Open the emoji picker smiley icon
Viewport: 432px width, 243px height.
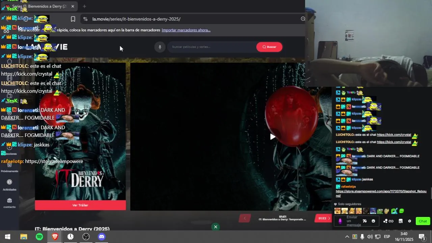373,221
